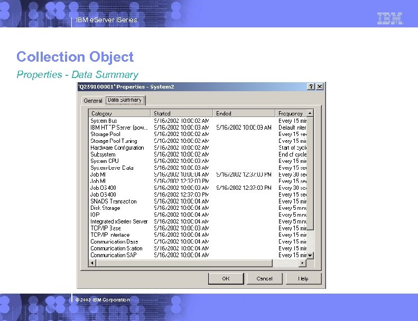
Task: Select the Communication Station row
Action: (198, 248)
